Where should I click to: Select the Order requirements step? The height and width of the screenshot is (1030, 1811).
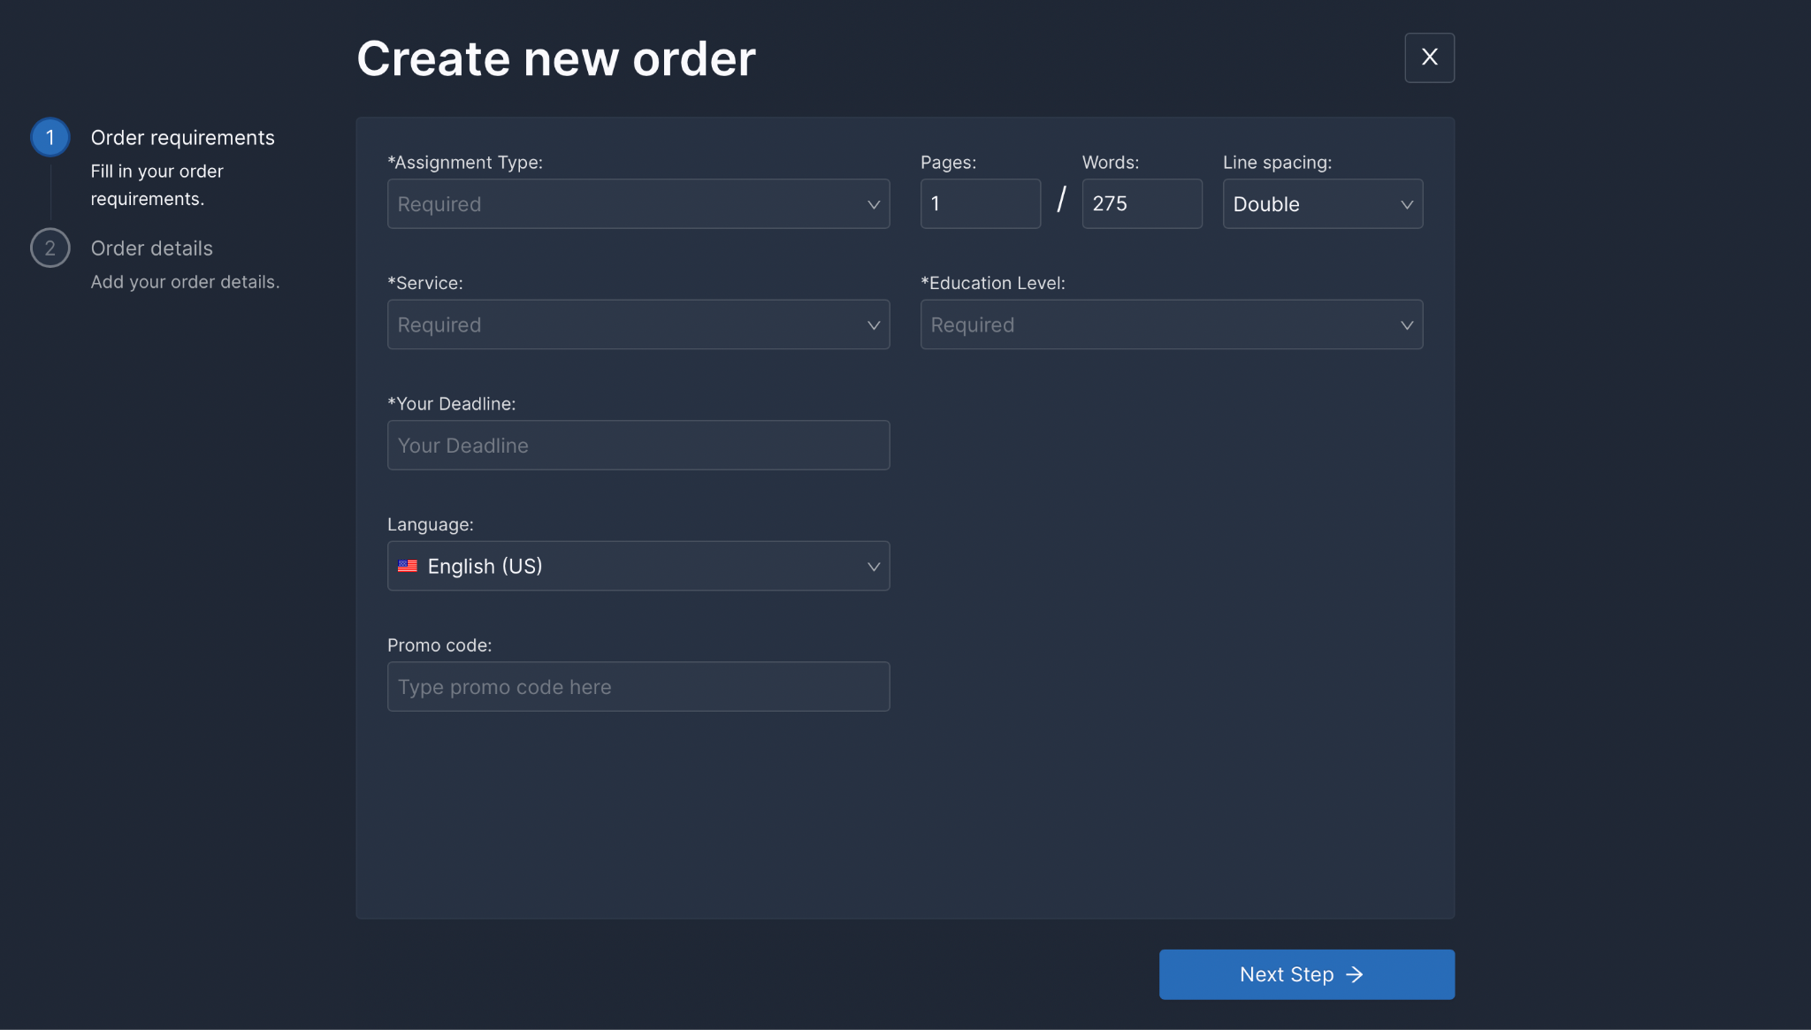tap(182, 138)
